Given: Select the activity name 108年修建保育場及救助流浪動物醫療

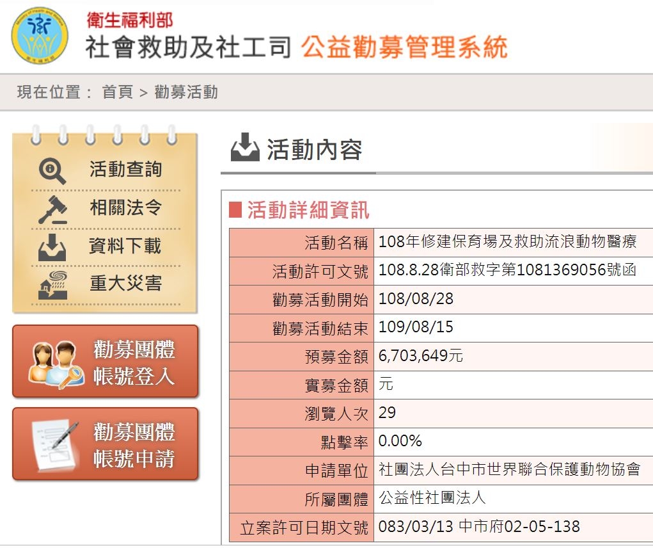Looking at the screenshot, I should [x=507, y=241].
